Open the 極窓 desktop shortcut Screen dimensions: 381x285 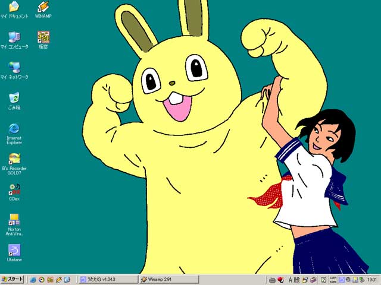click(43, 37)
